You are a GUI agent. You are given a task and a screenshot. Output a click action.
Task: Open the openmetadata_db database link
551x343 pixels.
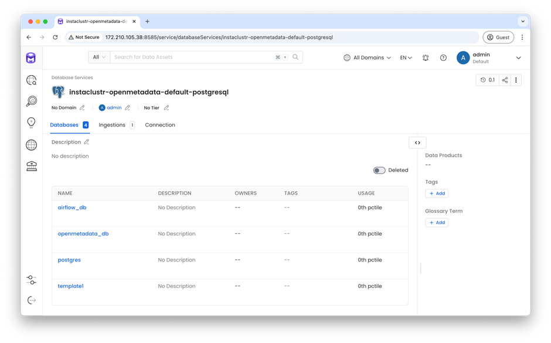pos(83,233)
